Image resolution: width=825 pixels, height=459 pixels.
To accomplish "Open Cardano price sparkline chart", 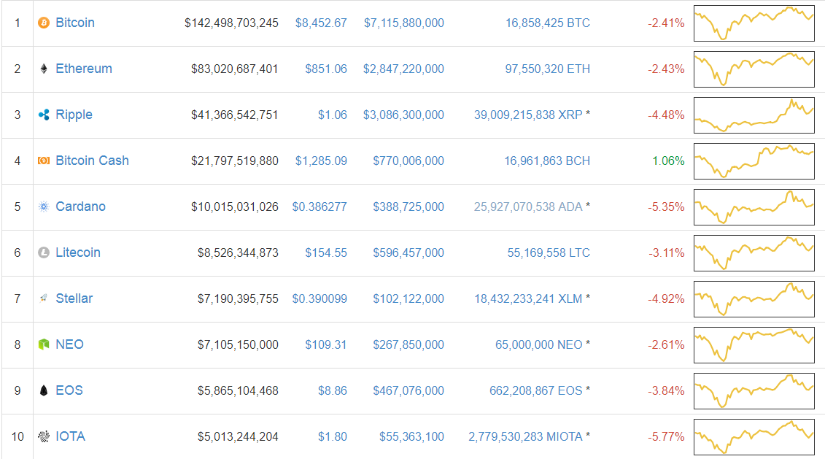I will [x=754, y=207].
